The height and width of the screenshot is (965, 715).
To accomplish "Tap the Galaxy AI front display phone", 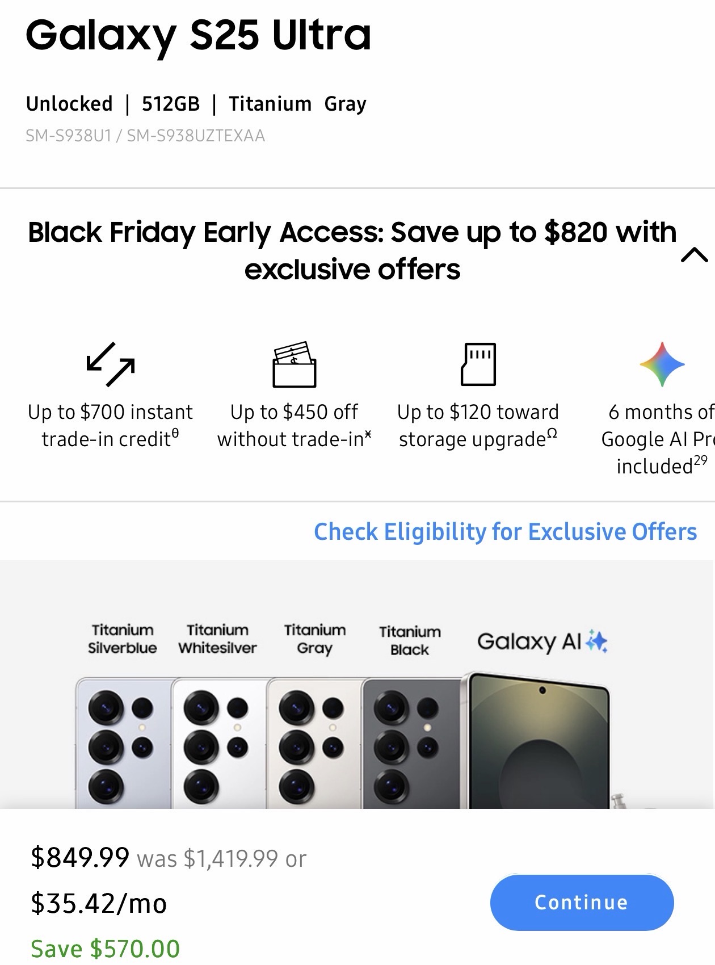I will 539,742.
